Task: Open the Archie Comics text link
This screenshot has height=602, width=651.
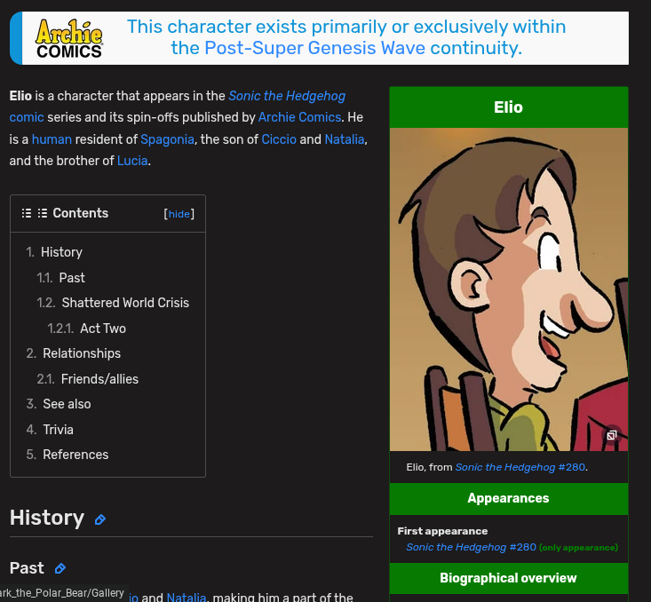Action: click(300, 117)
